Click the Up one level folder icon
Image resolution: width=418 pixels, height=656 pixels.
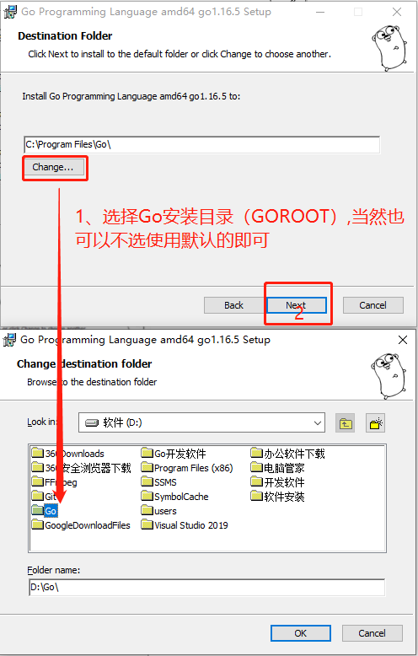click(x=346, y=423)
